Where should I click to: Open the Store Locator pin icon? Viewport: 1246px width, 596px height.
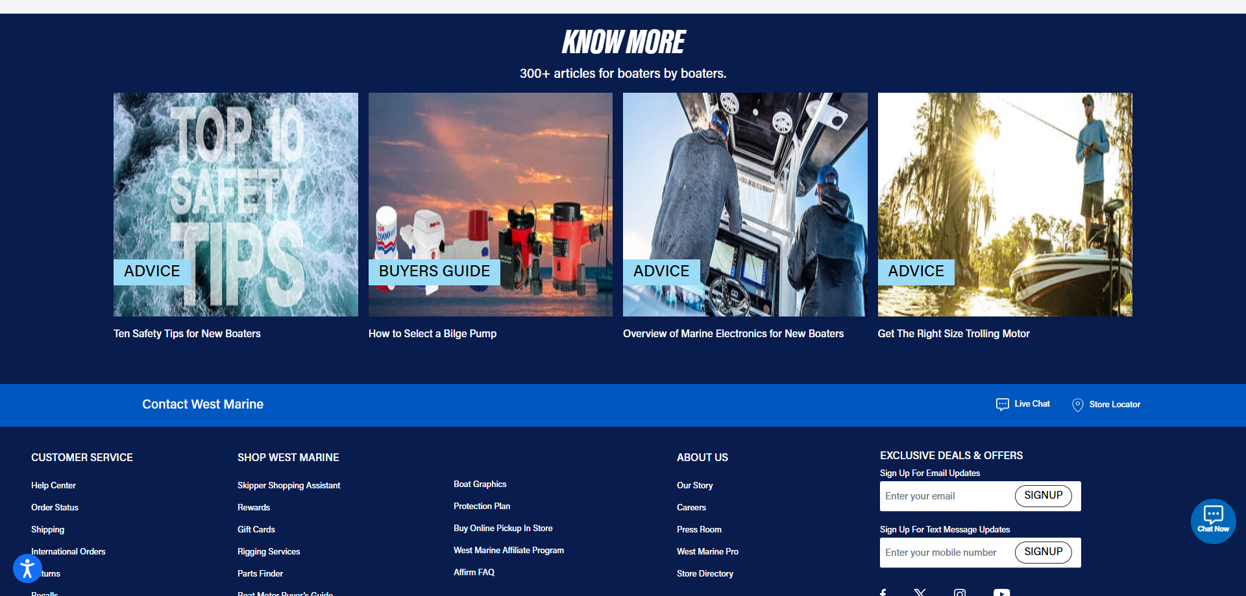[x=1077, y=404]
